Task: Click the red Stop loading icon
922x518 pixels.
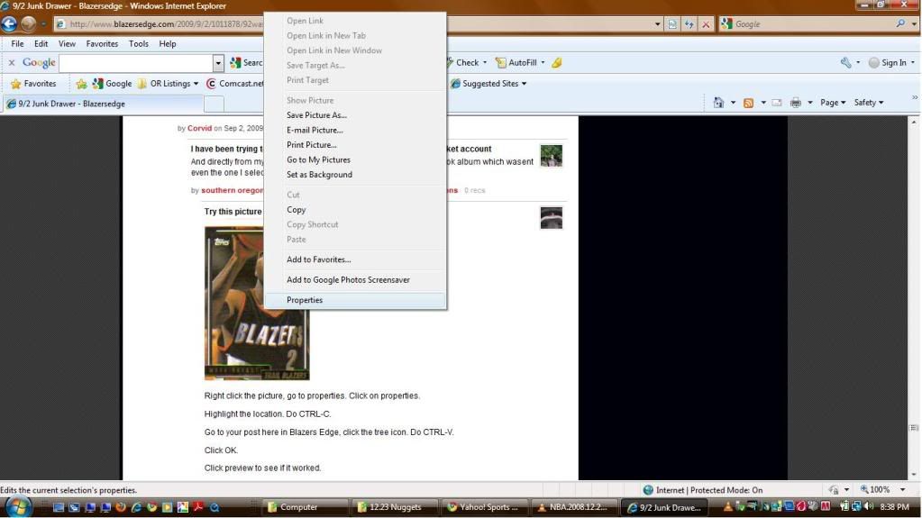Action: tap(706, 24)
